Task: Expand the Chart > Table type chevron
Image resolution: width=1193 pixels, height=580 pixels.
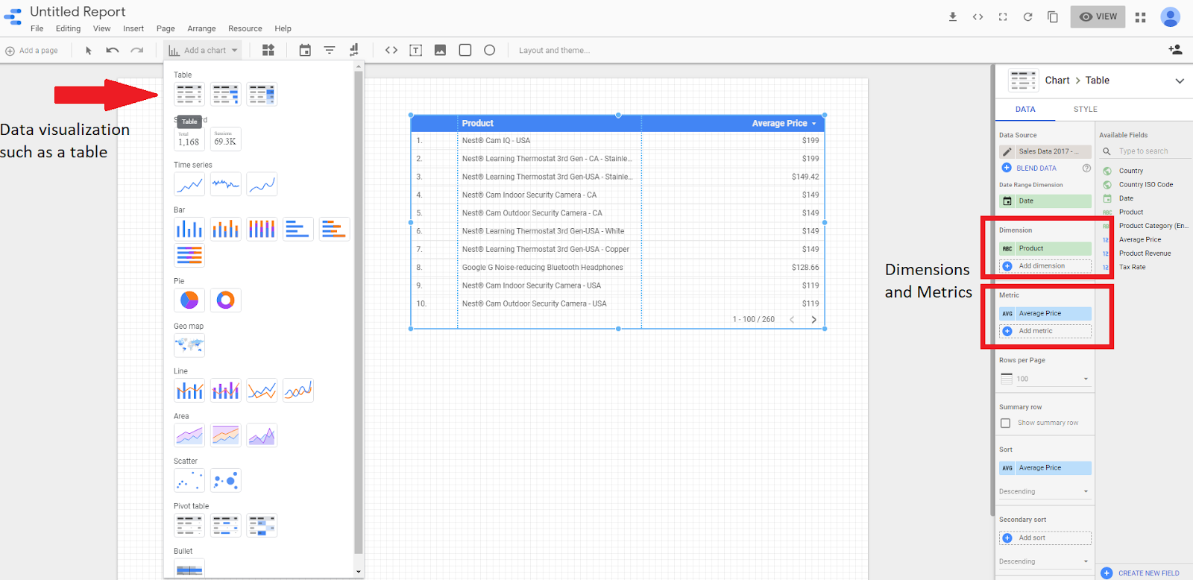Action: pos(1180,81)
